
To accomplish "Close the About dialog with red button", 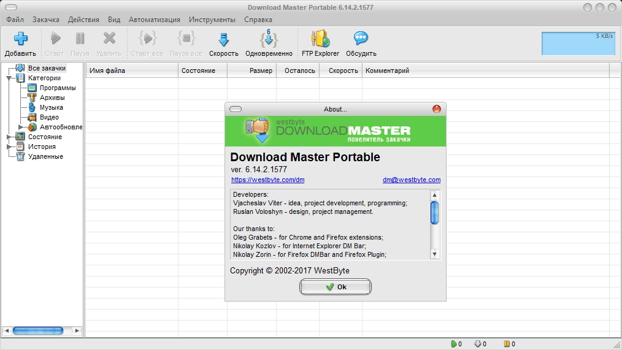I will (436, 109).
